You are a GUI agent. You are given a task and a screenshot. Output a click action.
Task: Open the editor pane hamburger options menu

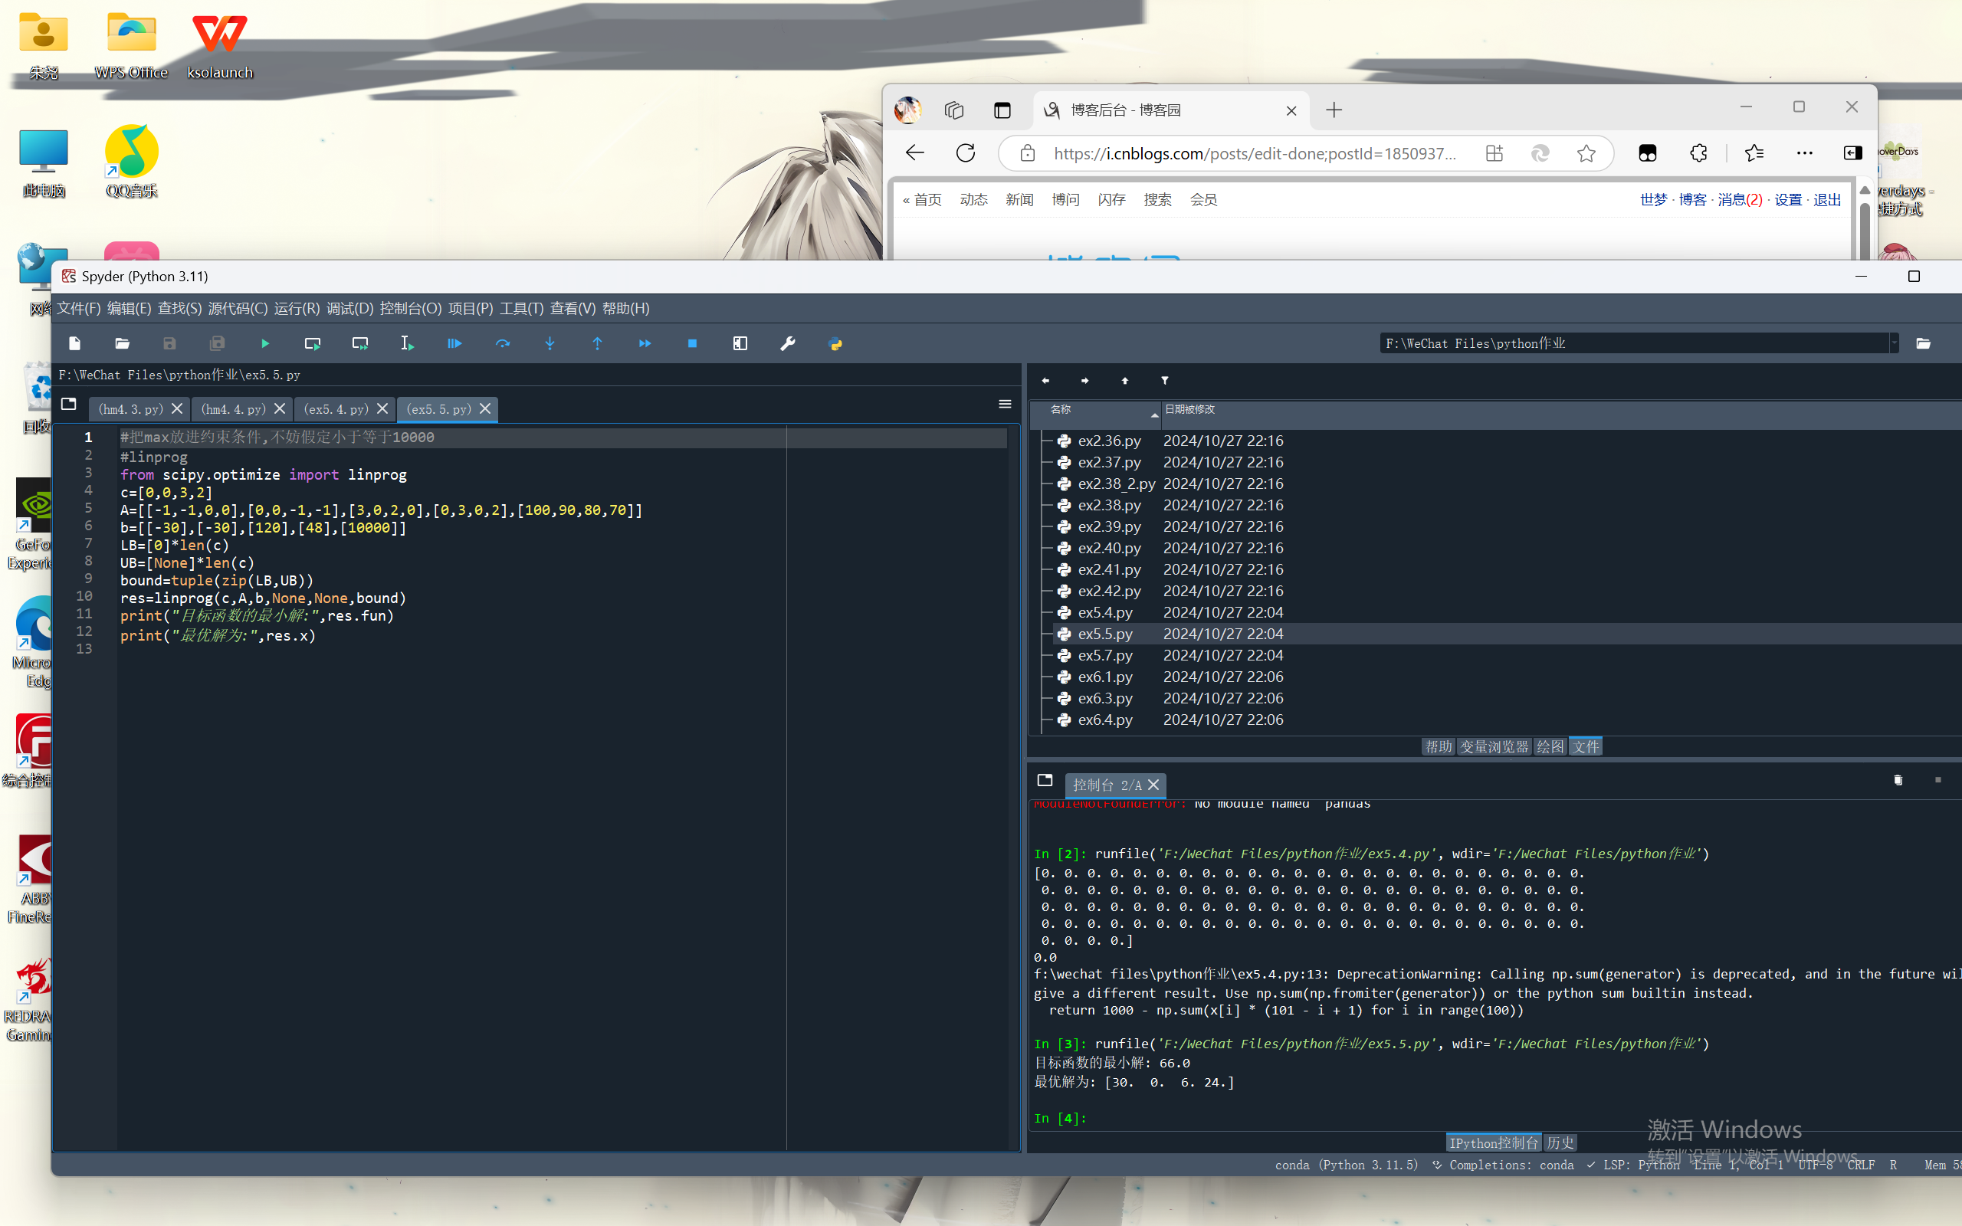coord(1005,404)
